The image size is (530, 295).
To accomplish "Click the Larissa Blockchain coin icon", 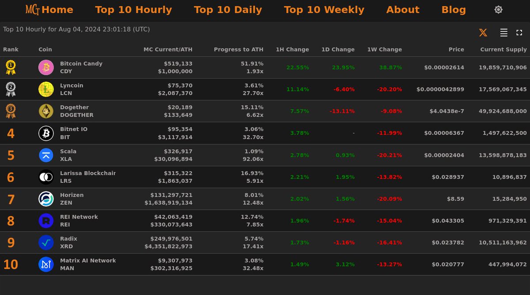I will [x=46, y=177].
